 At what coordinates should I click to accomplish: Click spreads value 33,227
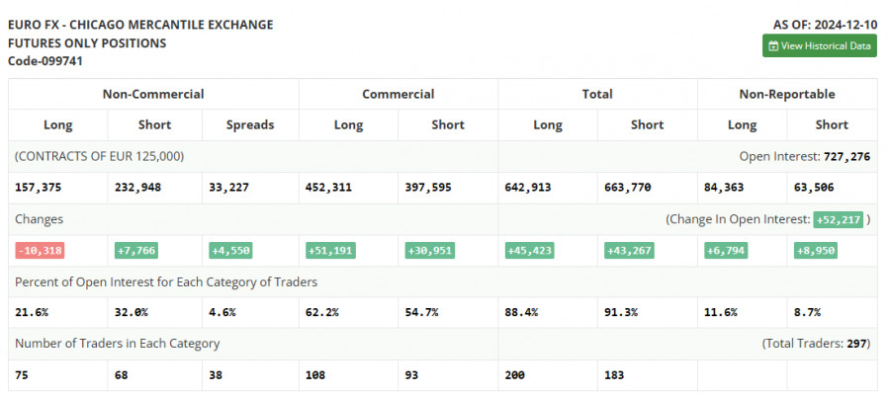click(x=228, y=188)
